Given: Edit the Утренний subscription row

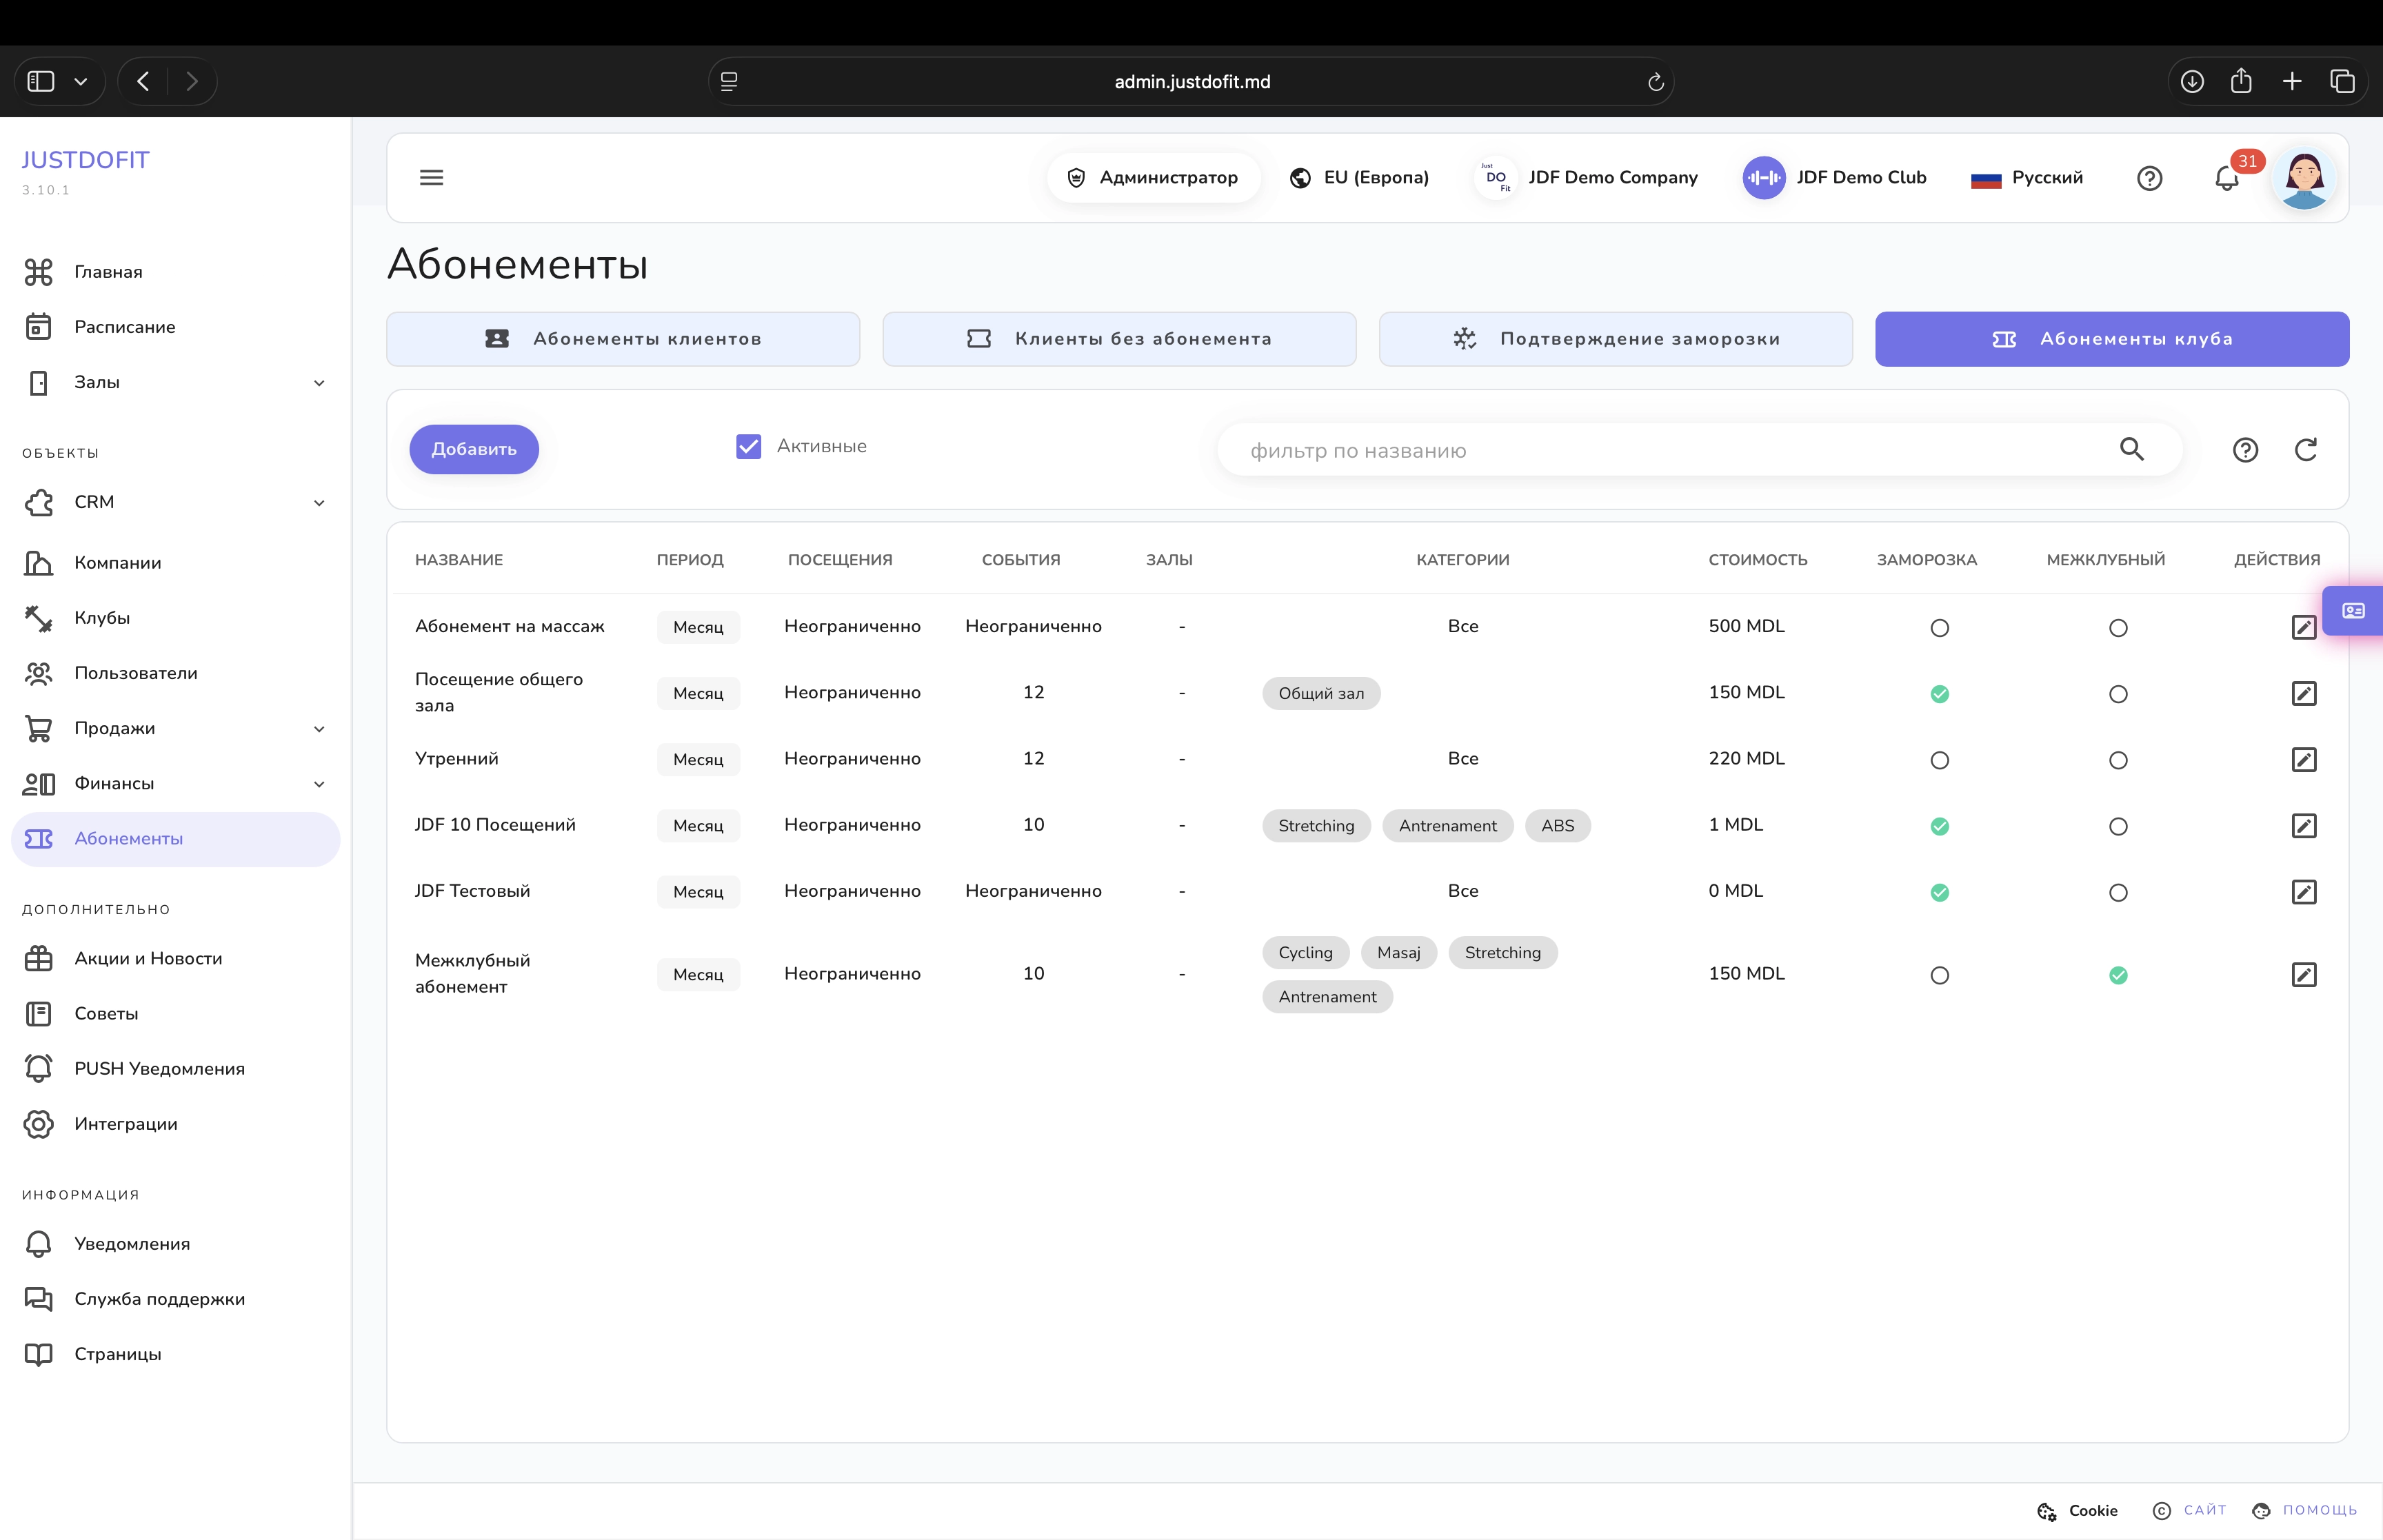Looking at the screenshot, I should (2303, 759).
